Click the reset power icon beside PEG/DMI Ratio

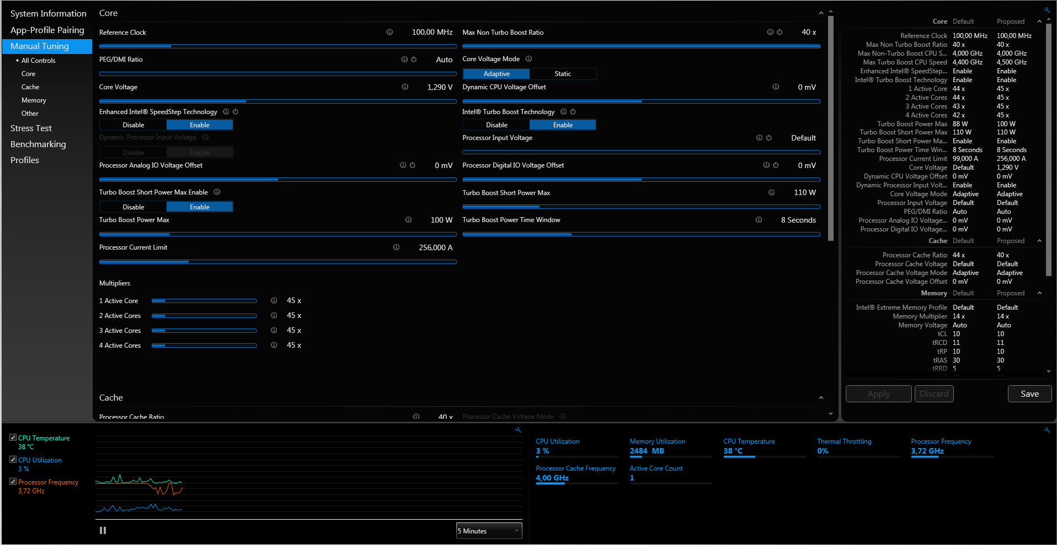pyautogui.click(x=414, y=60)
